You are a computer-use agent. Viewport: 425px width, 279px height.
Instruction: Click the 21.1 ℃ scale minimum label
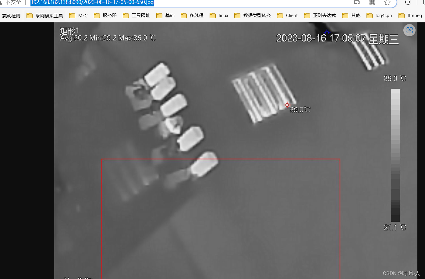(x=395, y=227)
